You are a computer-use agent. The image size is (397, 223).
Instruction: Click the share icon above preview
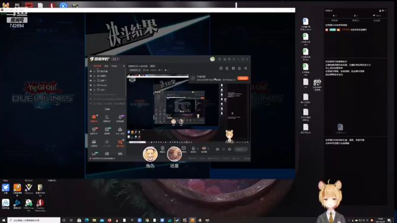246,68
